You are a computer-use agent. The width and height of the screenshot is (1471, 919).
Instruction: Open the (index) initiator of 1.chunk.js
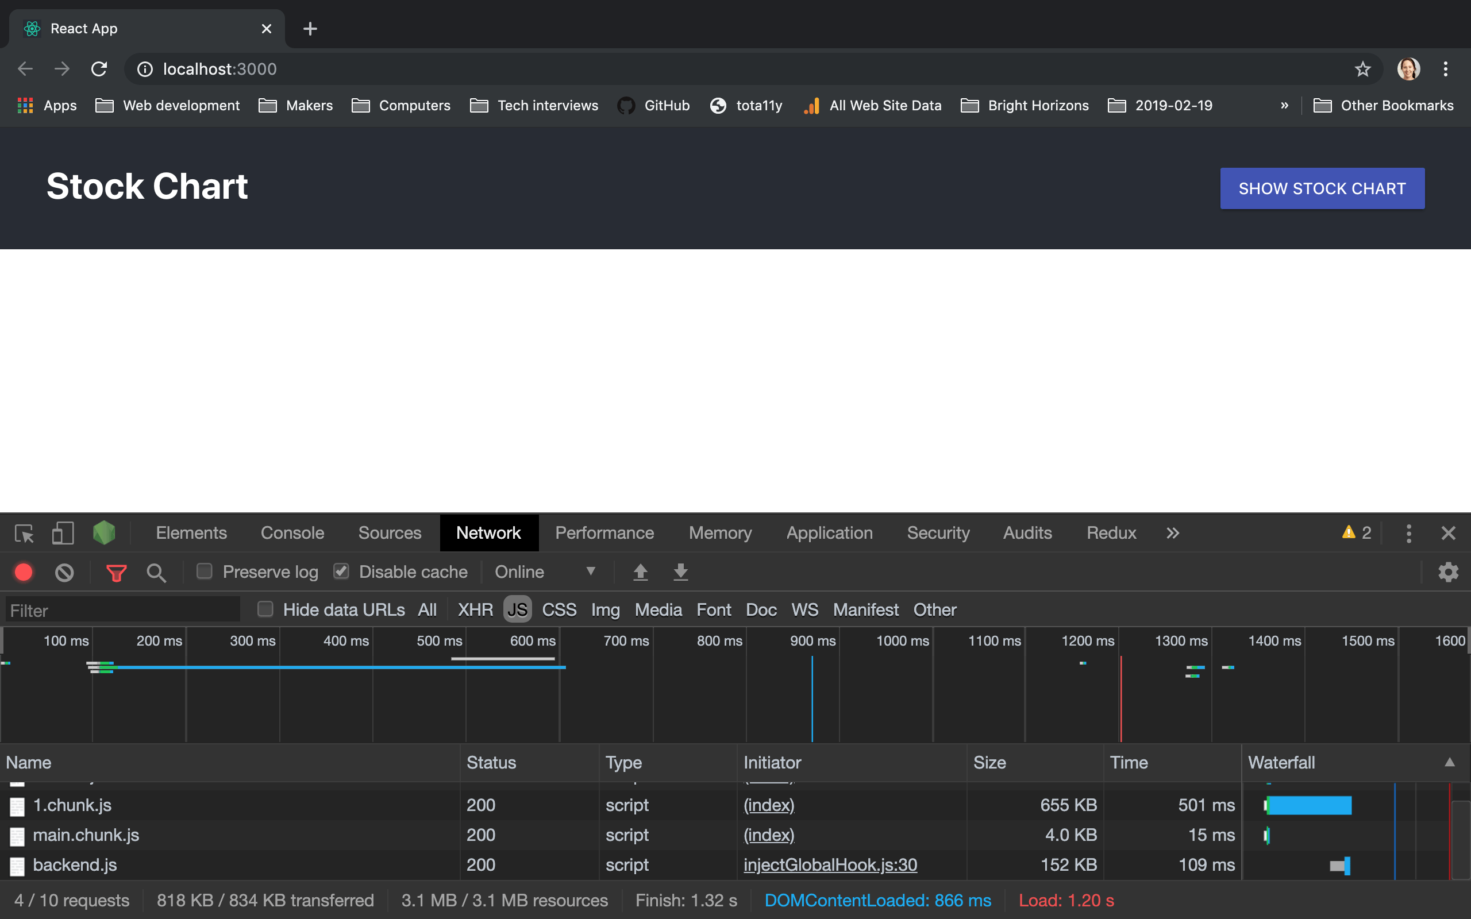[769, 805]
